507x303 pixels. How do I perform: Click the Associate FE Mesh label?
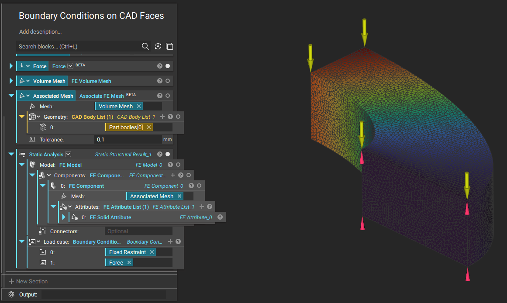point(101,96)
